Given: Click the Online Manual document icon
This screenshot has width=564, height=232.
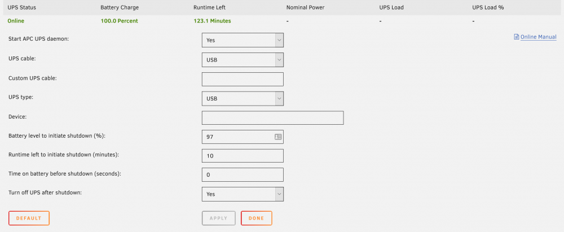Looking at the screenshot, I should pos(517,37).
